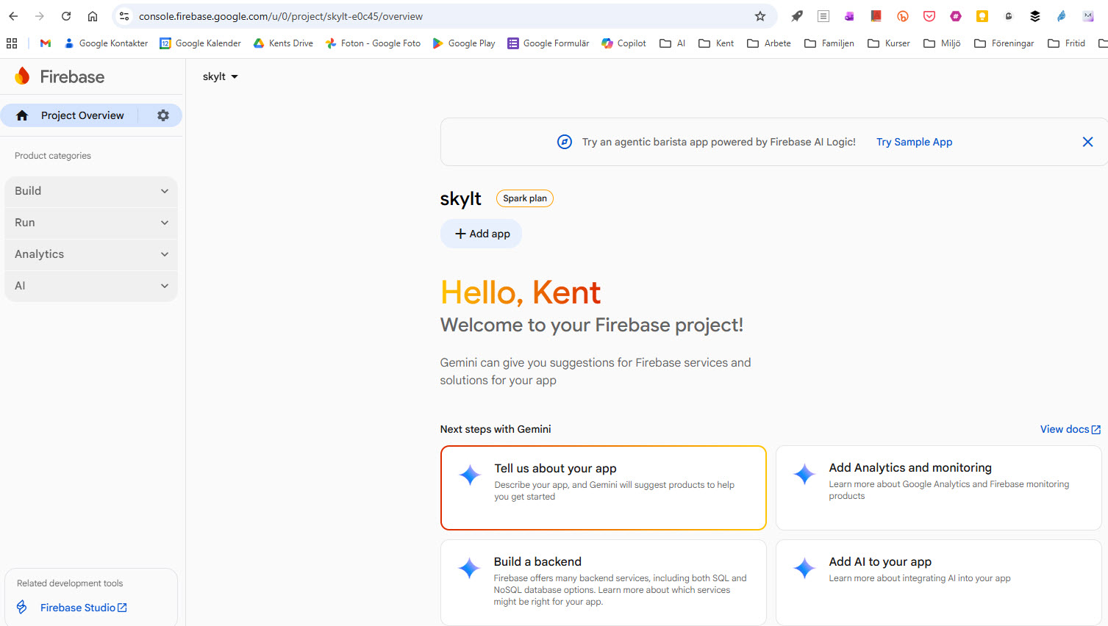Click the Pocket extension icon

pyautogui.click(x=929, y=16)
